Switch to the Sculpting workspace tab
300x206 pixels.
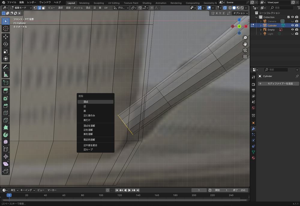98,3
